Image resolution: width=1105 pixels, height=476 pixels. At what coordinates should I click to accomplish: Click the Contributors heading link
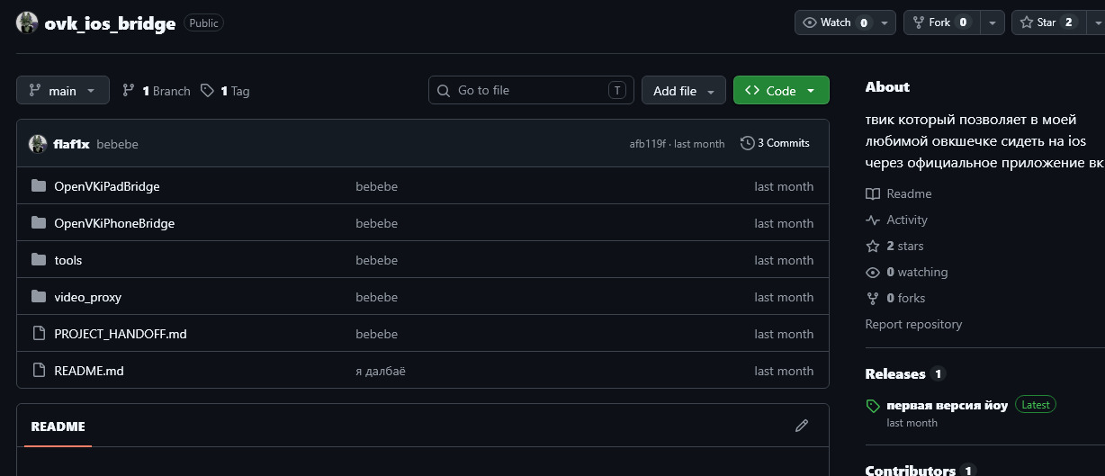point(921,470)
